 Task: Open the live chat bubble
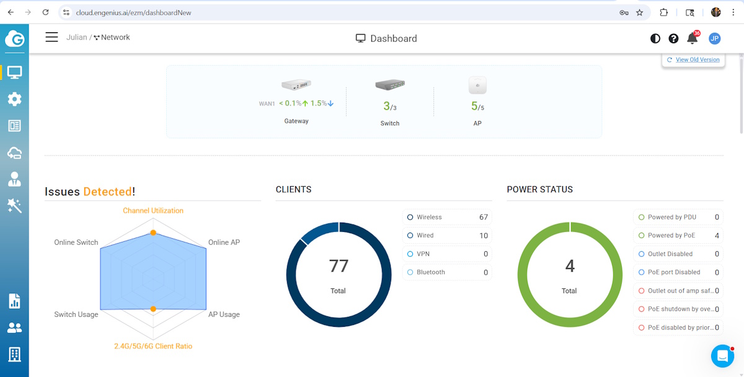point(722,356)
